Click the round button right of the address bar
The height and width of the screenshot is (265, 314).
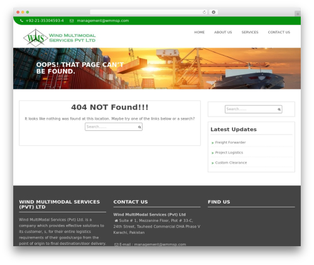tap(214, 13)
